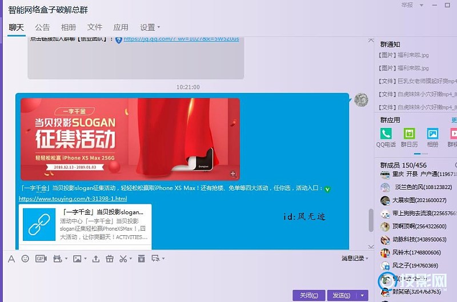Click the scissors screenshot icon
Image resolution: width=457 pixels, height=302 pixels.
123,259
